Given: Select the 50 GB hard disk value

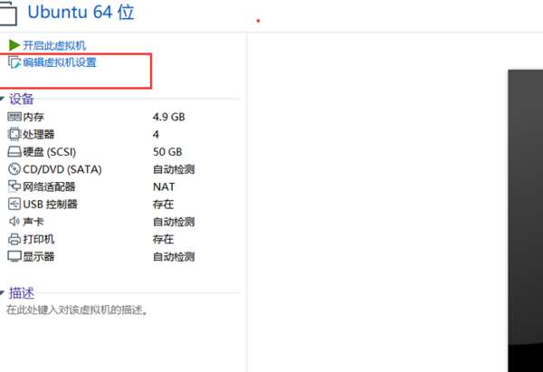Looking at the screenshot, I should [x=167, y=152].
